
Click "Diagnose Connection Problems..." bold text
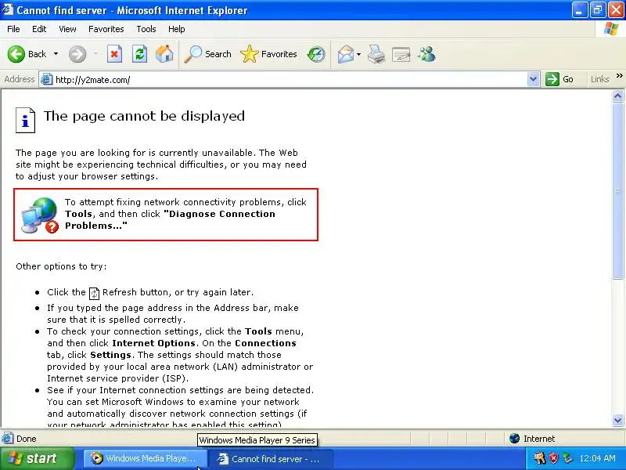coord(170,220)
